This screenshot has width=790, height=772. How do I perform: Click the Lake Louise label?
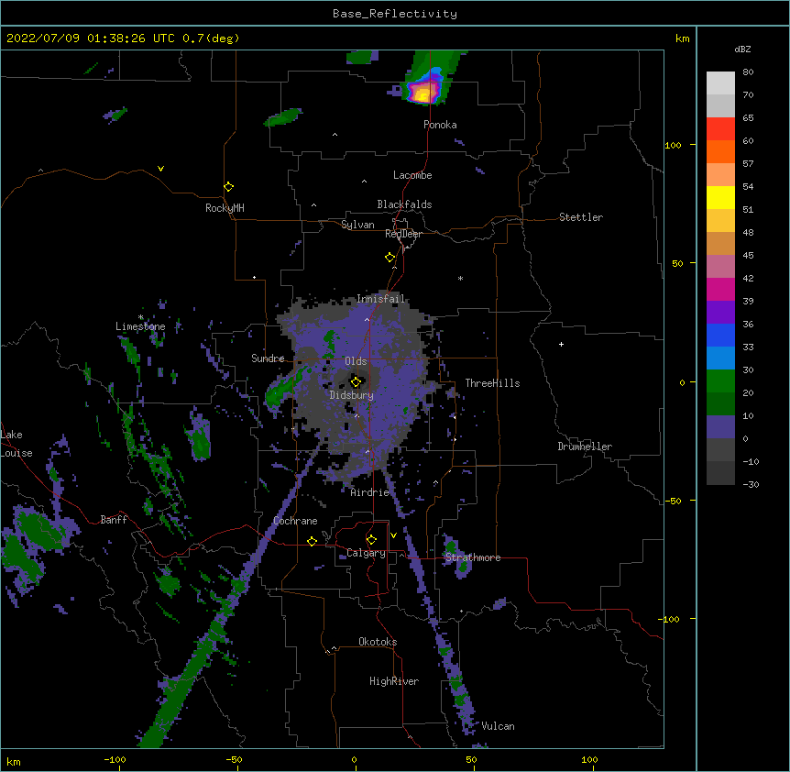point(16,444)
